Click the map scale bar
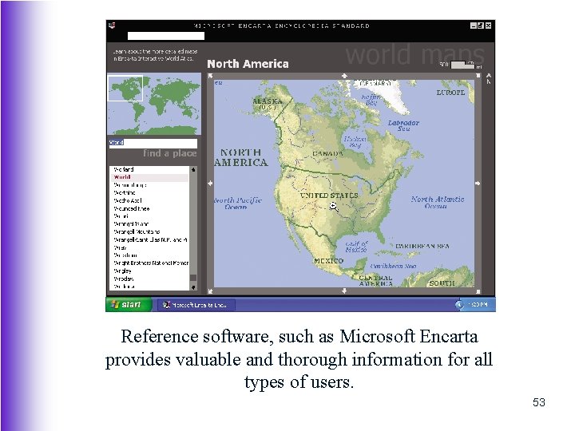 462,65
